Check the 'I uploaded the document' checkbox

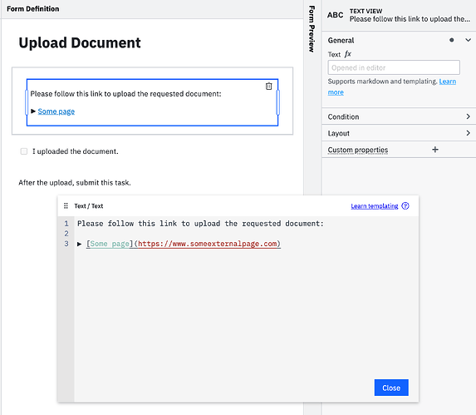[x=24, y=151]
